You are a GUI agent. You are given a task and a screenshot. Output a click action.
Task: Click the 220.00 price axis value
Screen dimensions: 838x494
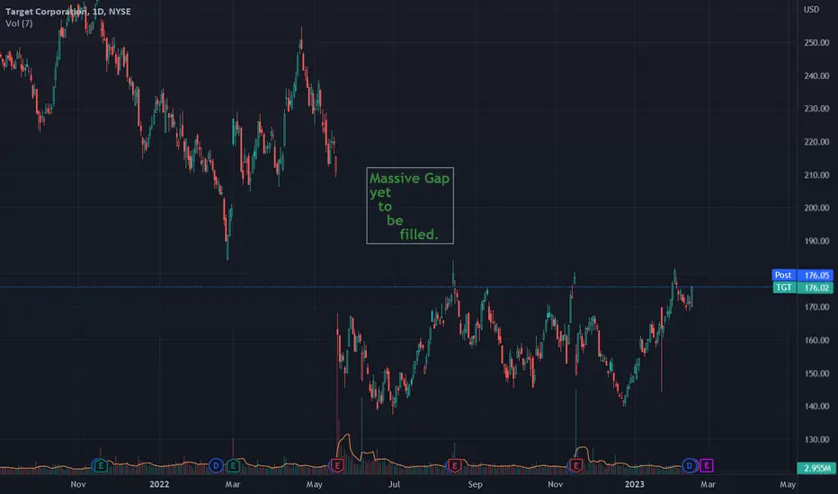click(x=816, y=142)
